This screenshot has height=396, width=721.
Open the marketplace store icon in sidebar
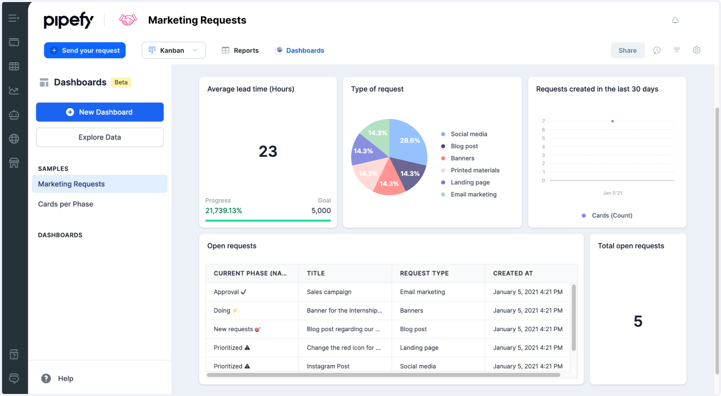pyautogui.click(x=14, y=163)
